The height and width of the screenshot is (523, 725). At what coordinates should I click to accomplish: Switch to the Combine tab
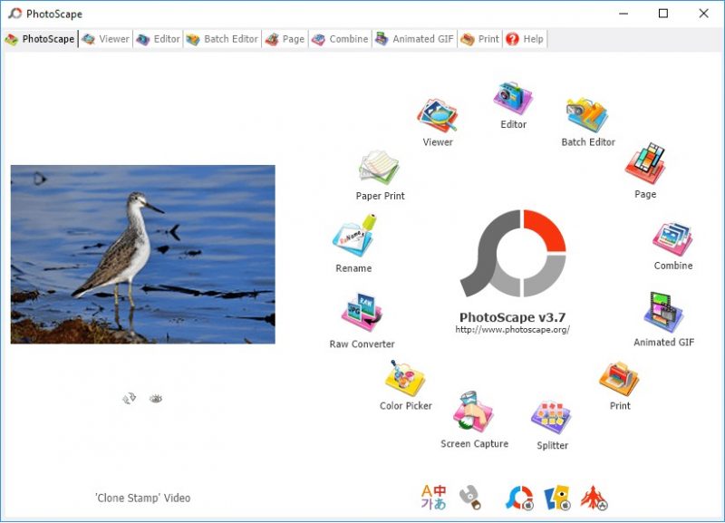(340, 39)
